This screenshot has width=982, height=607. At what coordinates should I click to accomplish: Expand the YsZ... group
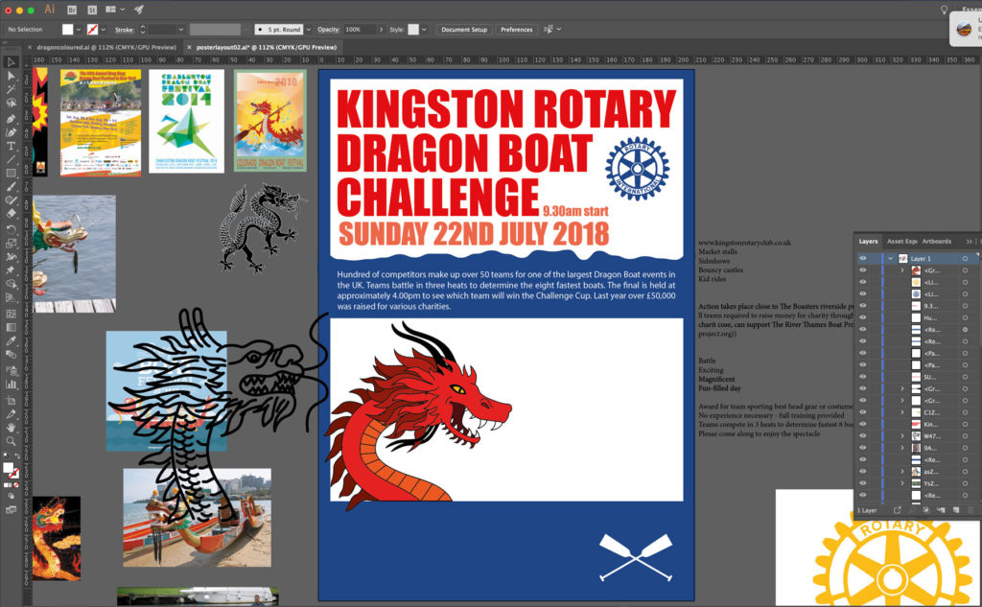pyautogui.click(x=902, y=483)
